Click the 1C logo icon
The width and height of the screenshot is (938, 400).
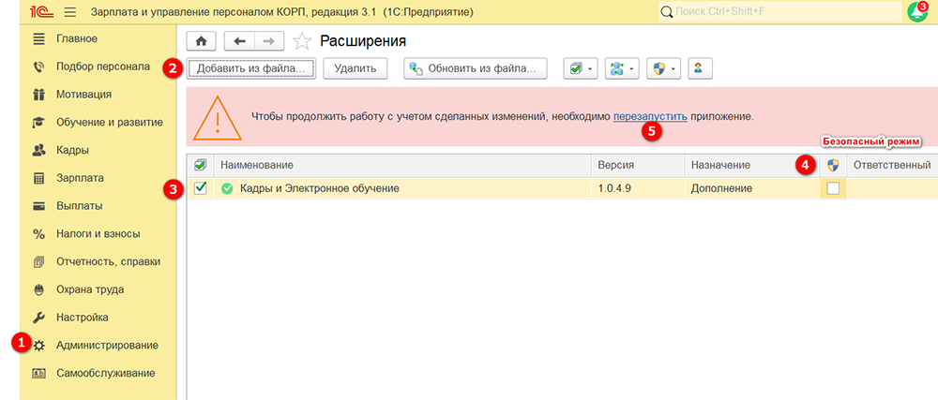[44, 12]
